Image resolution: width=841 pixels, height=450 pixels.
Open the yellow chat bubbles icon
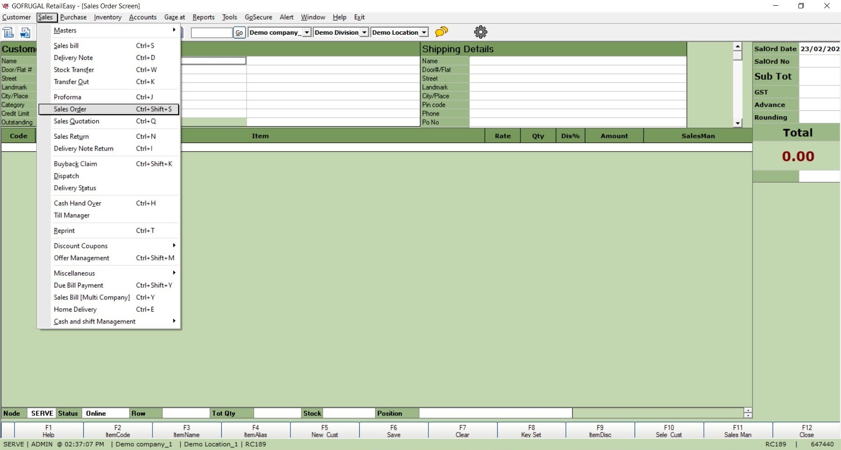[x=442, y=32]
